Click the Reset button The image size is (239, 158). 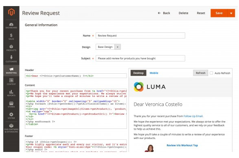(201, 13)
